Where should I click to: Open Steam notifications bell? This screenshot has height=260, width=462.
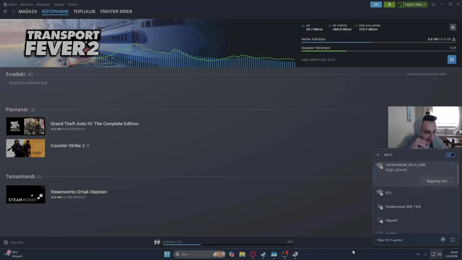point(389,5)
